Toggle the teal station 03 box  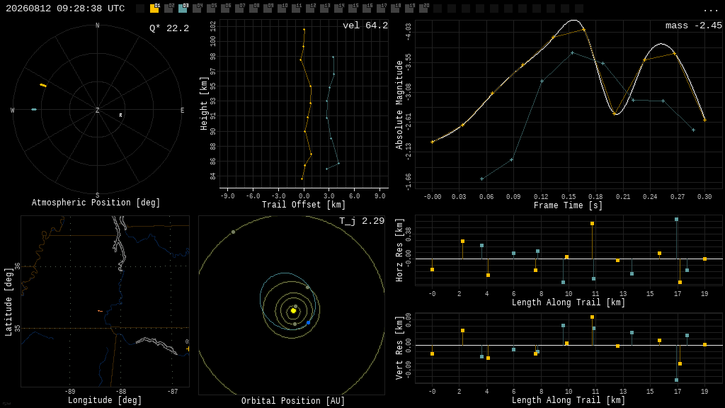(x=183, y=8)
